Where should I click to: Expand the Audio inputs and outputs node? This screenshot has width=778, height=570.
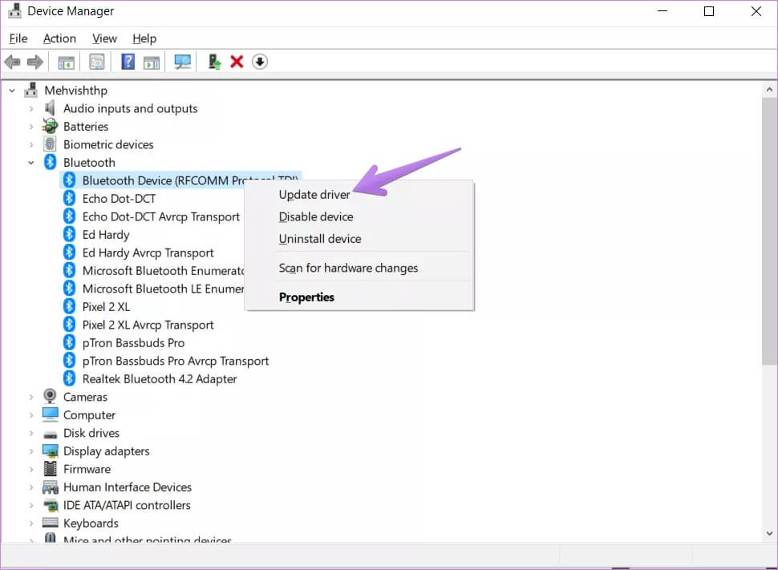[31, 108]
